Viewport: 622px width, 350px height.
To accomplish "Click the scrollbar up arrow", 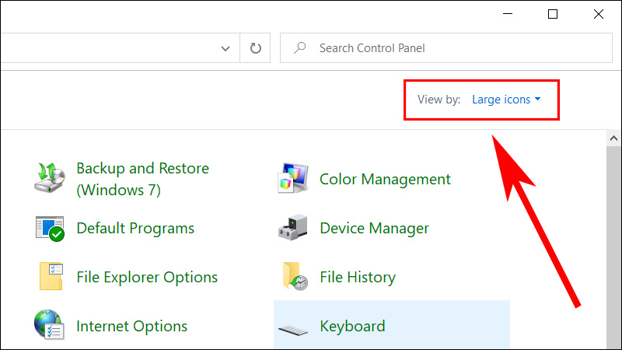I will (613, 138).
